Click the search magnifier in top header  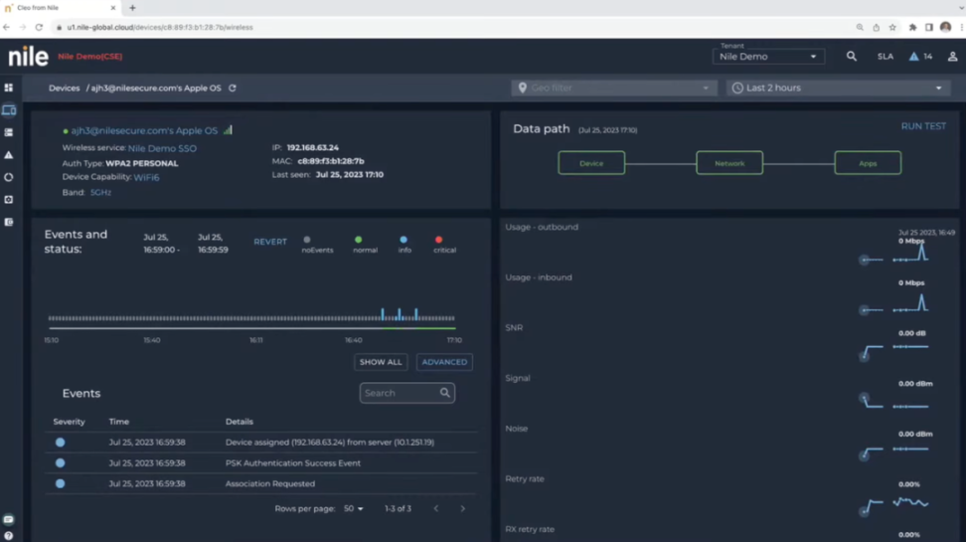point(852,57)
